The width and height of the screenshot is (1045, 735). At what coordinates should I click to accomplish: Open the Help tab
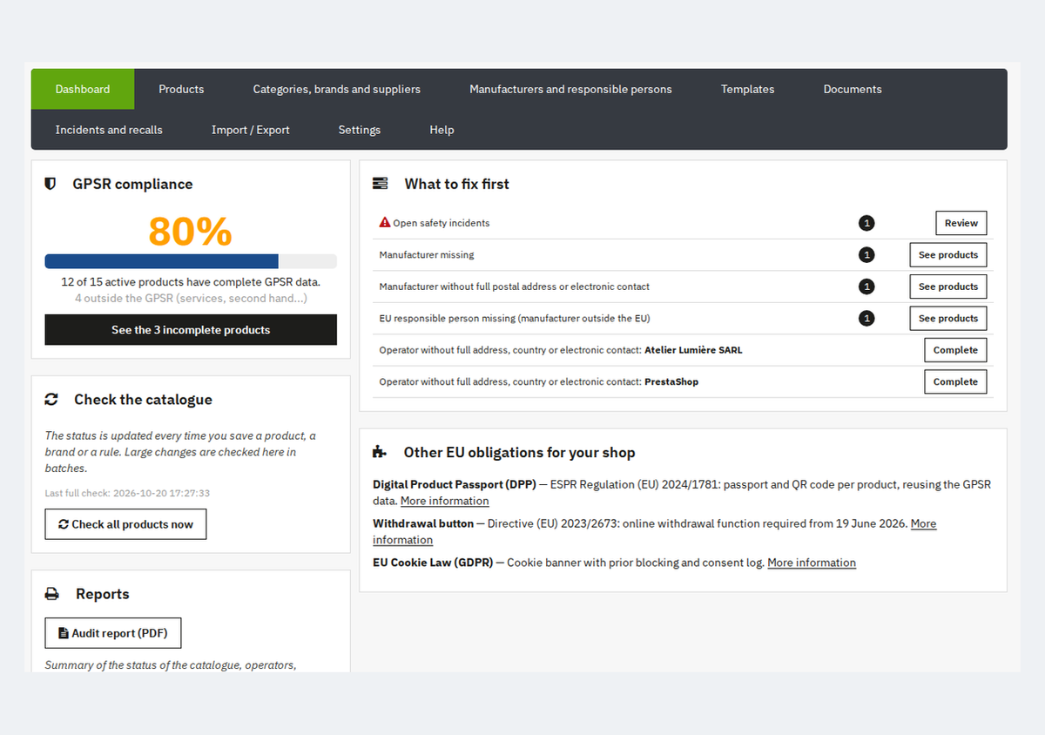point(442,130)
